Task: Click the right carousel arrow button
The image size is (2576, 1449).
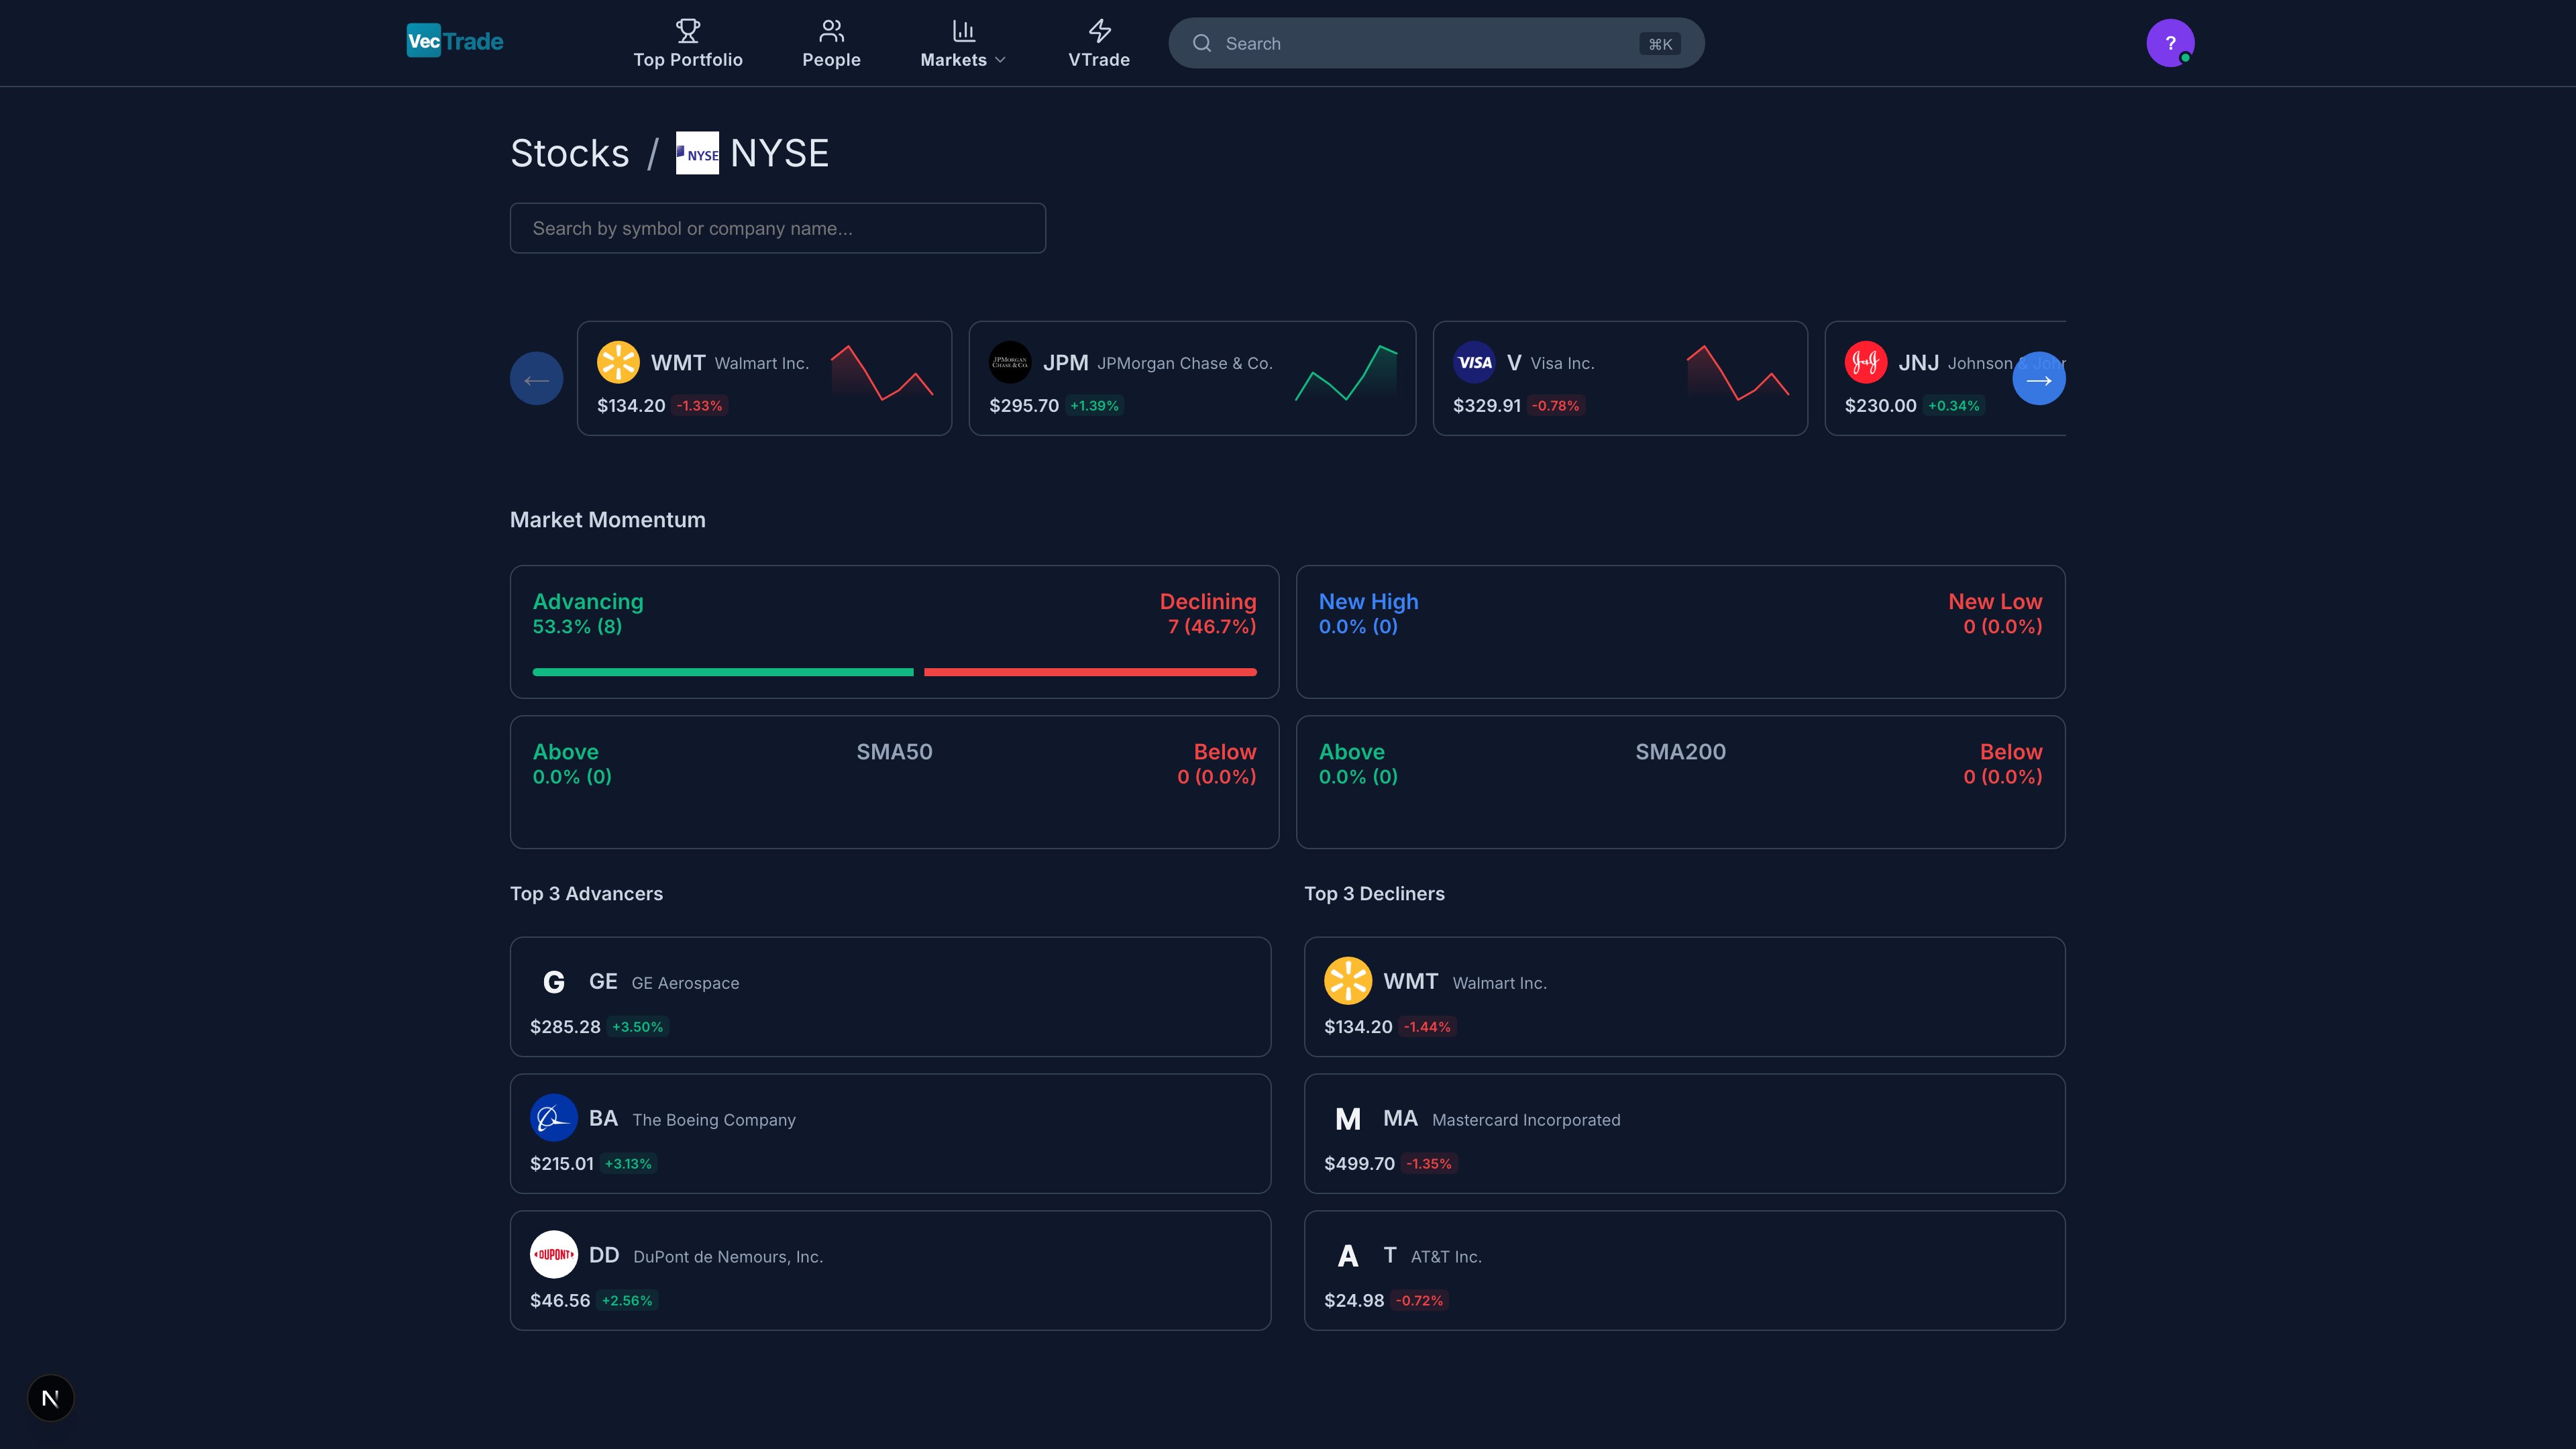Action: (2039, 378)
